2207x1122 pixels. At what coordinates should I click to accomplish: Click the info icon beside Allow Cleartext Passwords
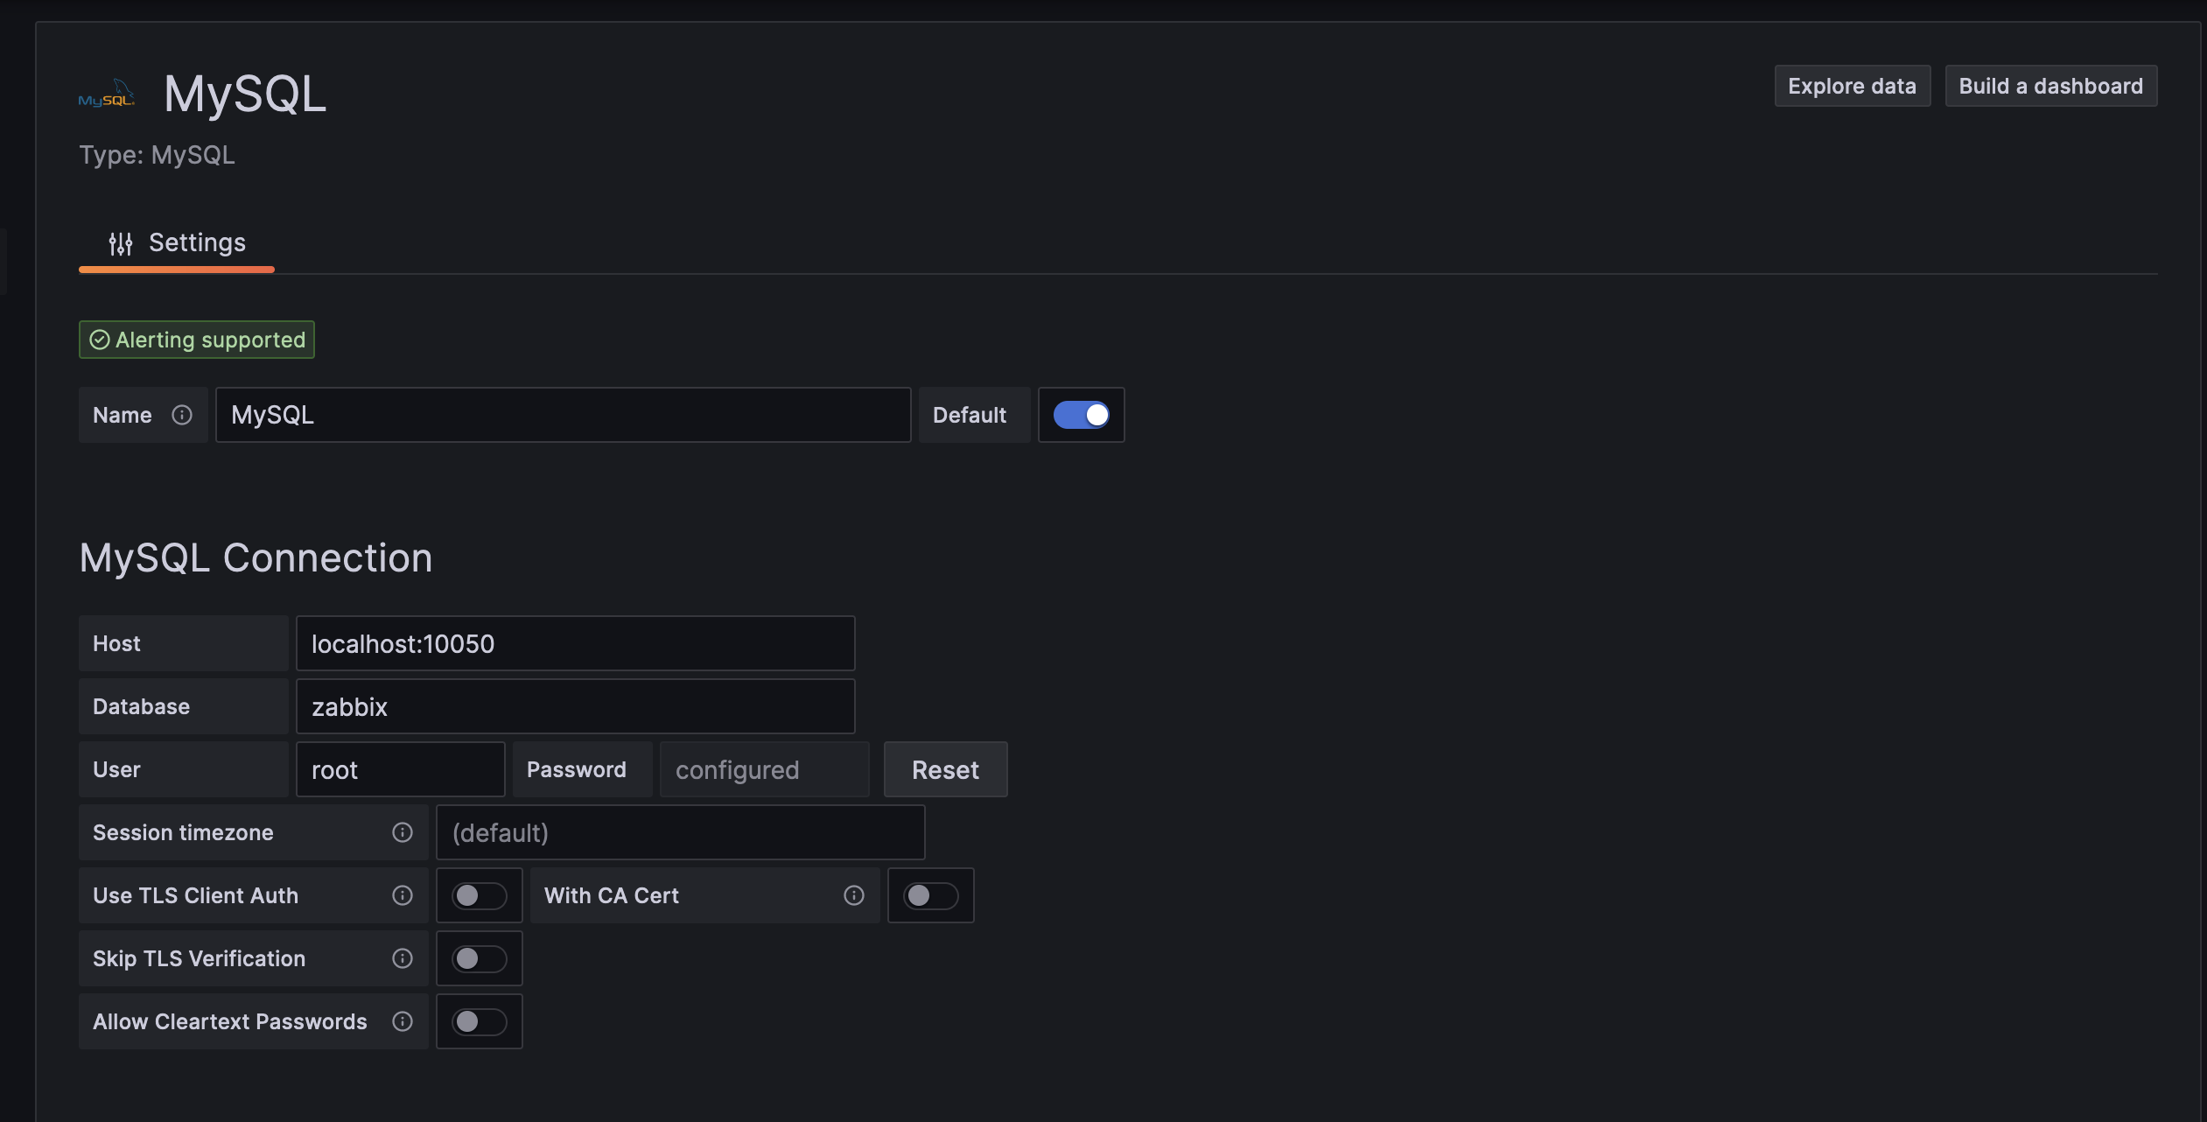[403, 1021]
